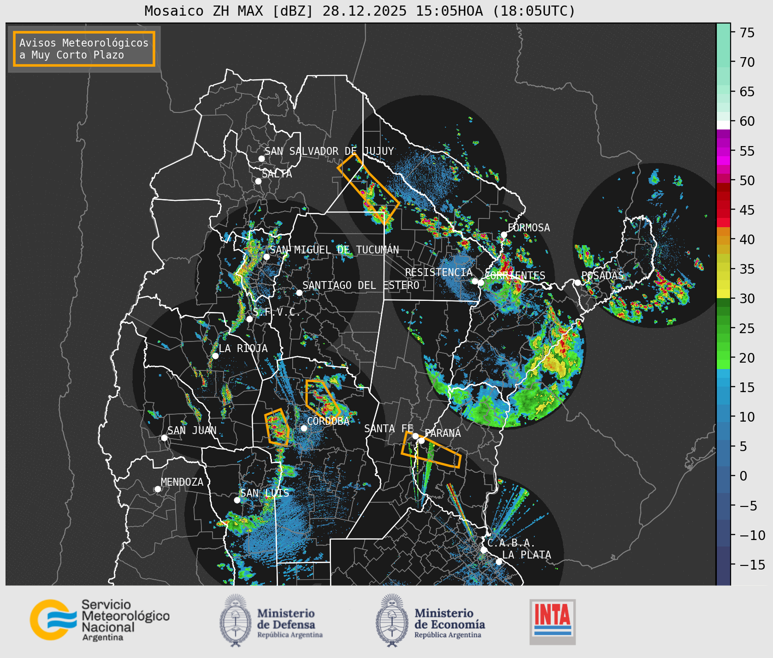Click the LA PLATA city marker dot
The height and width of the screenshot is (658, 773).
499,562
